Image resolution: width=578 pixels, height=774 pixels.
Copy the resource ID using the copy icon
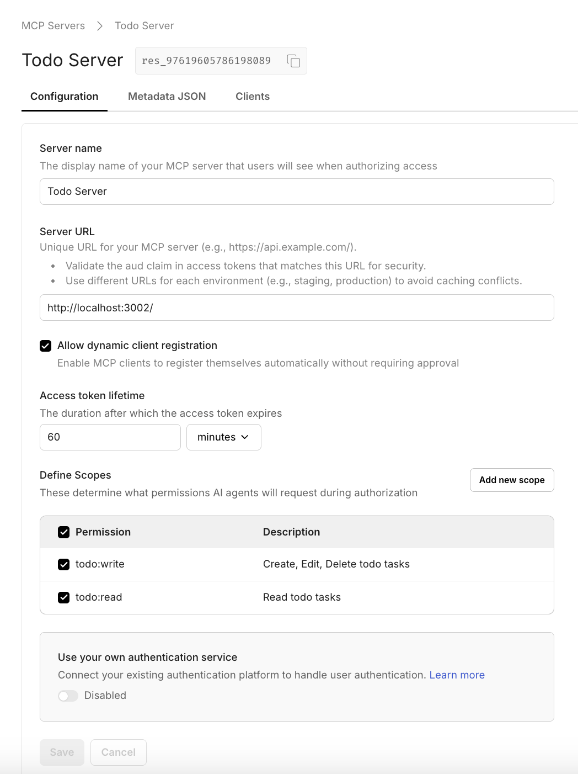(x=293, y=60)
